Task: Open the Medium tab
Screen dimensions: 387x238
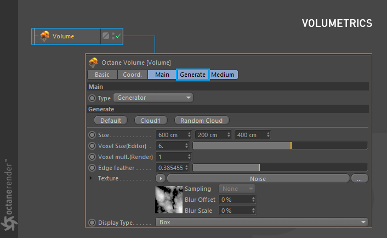Action: (223, 75)
